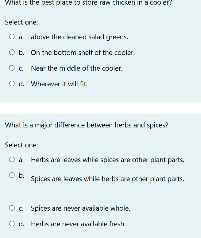Select radio button for 'above the cleaned salad greens'
The height and width of the screenshot is (238, 201).
pyautogui.click(x=12, y=37)
